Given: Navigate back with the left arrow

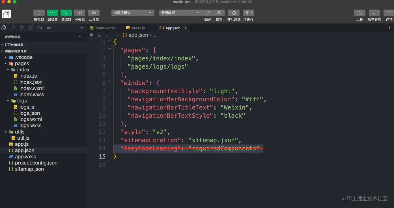Looking at the screenshot, I should click(x=108, y=35).
